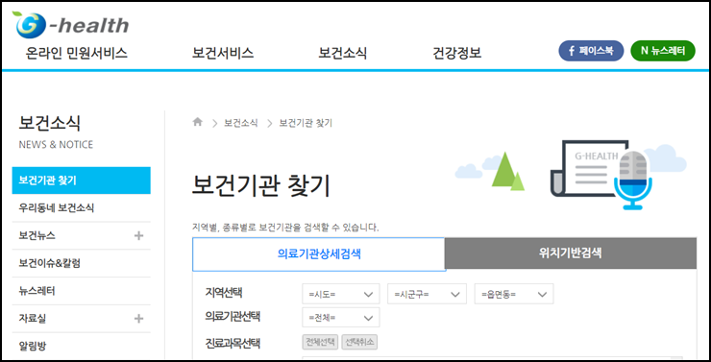Open the 페이스북 Facebook button
The width and height of the screenshot is (711, 362).
(591, 51)
